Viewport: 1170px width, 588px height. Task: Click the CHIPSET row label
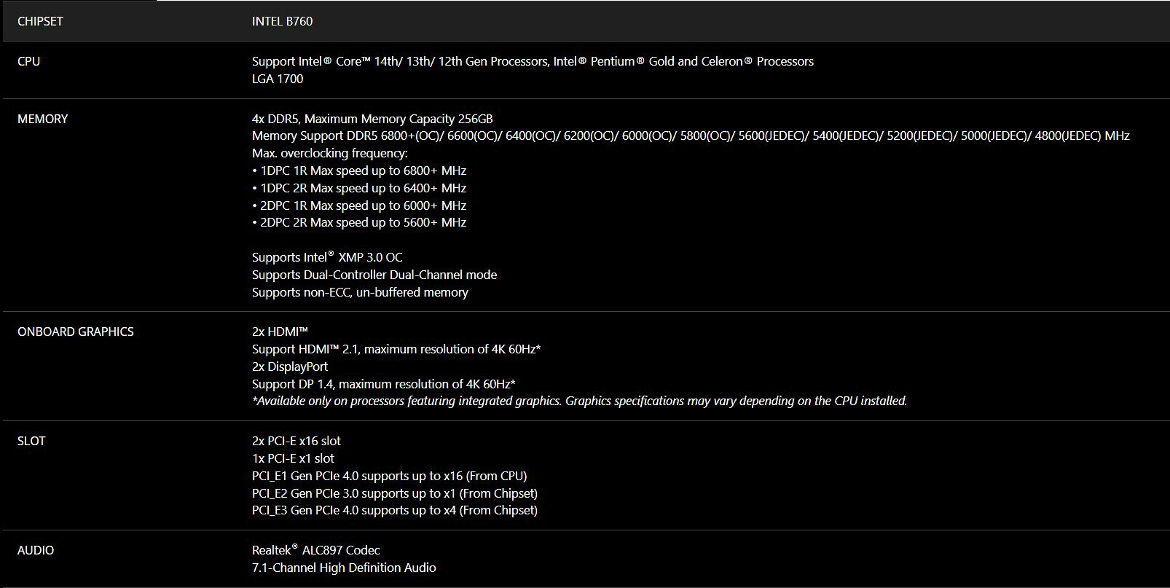[40, 21]
